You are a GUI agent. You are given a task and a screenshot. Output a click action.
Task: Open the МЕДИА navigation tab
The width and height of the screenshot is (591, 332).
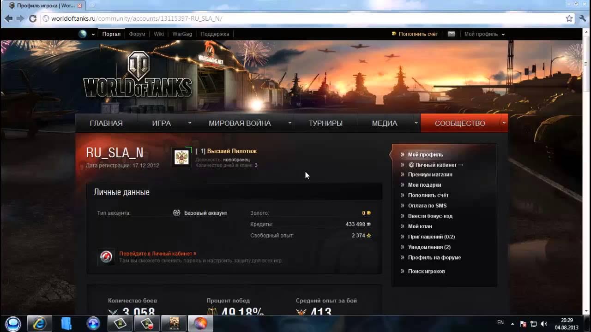point(385,123)
